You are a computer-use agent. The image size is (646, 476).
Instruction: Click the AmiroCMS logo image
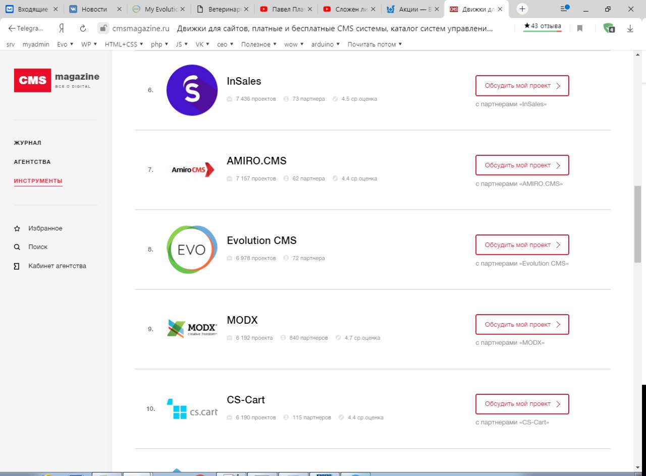pyautogui.click(x=192, y=170)
